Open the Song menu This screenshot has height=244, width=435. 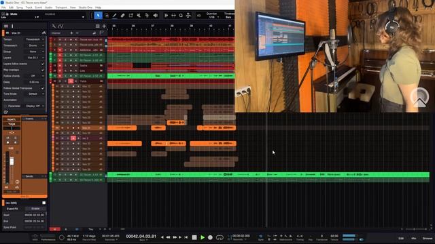click(x=20, y=7)
